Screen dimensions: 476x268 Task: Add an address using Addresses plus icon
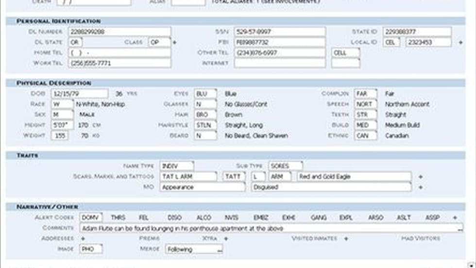click(x=83, y=239)
